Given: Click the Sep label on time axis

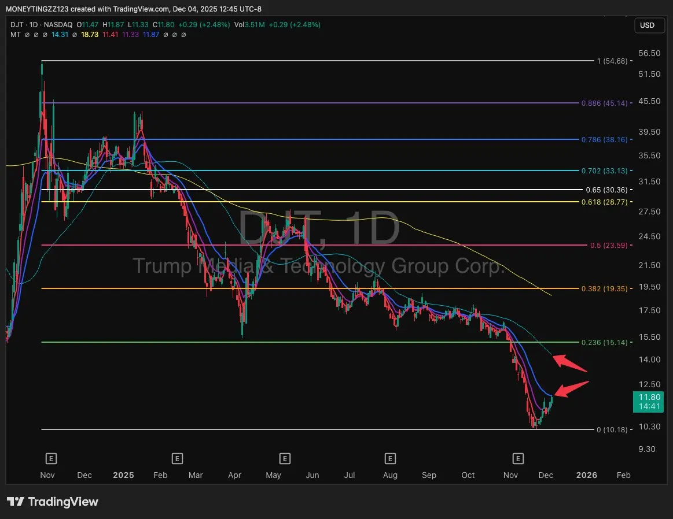Looking at the screenshot, I should (x=429, y=475).
